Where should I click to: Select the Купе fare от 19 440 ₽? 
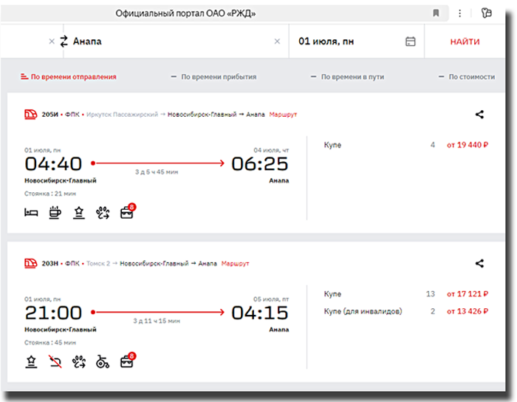click(x=406, y=145)
